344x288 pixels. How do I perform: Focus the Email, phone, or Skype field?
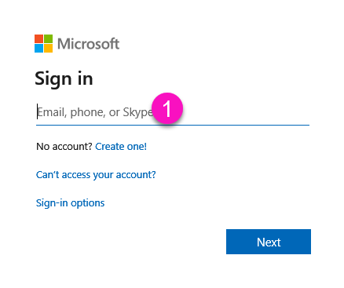(x=173, y=112)
